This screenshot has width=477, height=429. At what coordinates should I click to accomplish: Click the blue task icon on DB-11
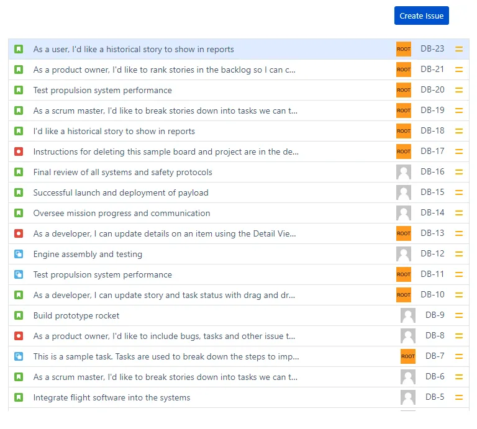(19, 274)
